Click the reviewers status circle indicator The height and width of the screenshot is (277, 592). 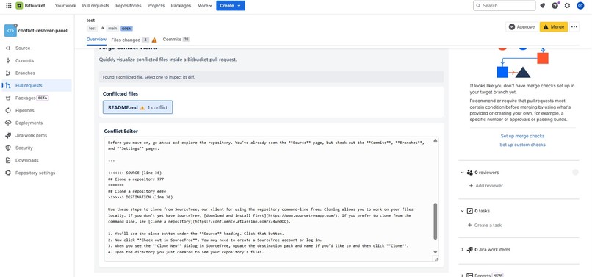(x=575, y=173)
